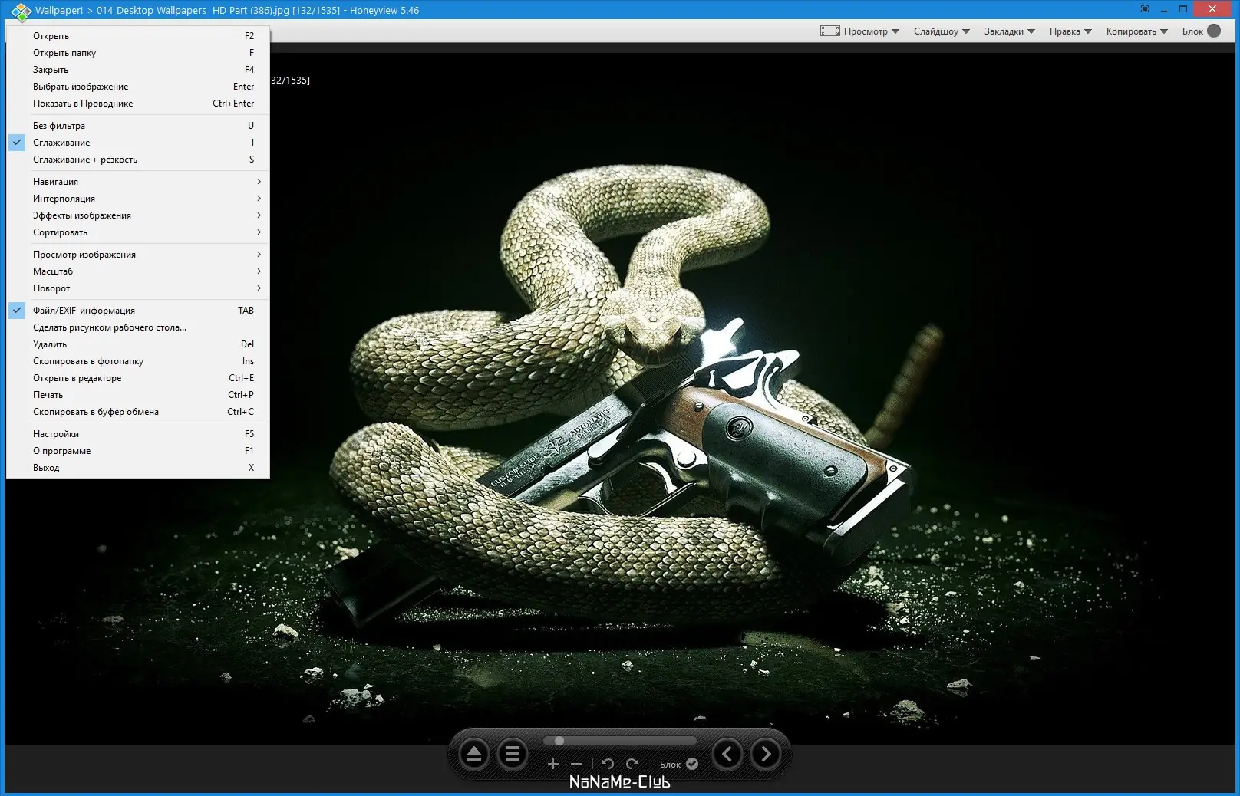Toggle the Блок switch in the top toolbar

[x=1214, y=31]
